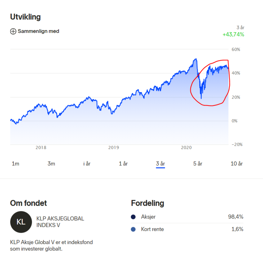The image size is (263, 254).
Task: Click the blue Kort rente legend dot
Action: coord(133,229)
